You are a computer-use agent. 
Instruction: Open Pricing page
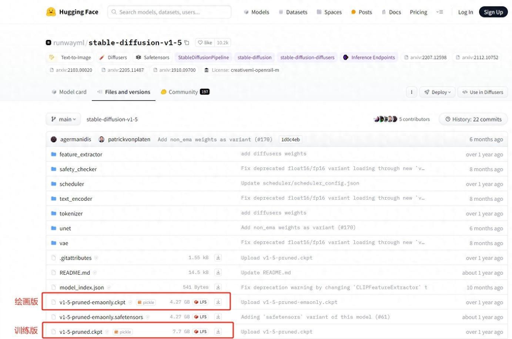[x=418, y=12]
